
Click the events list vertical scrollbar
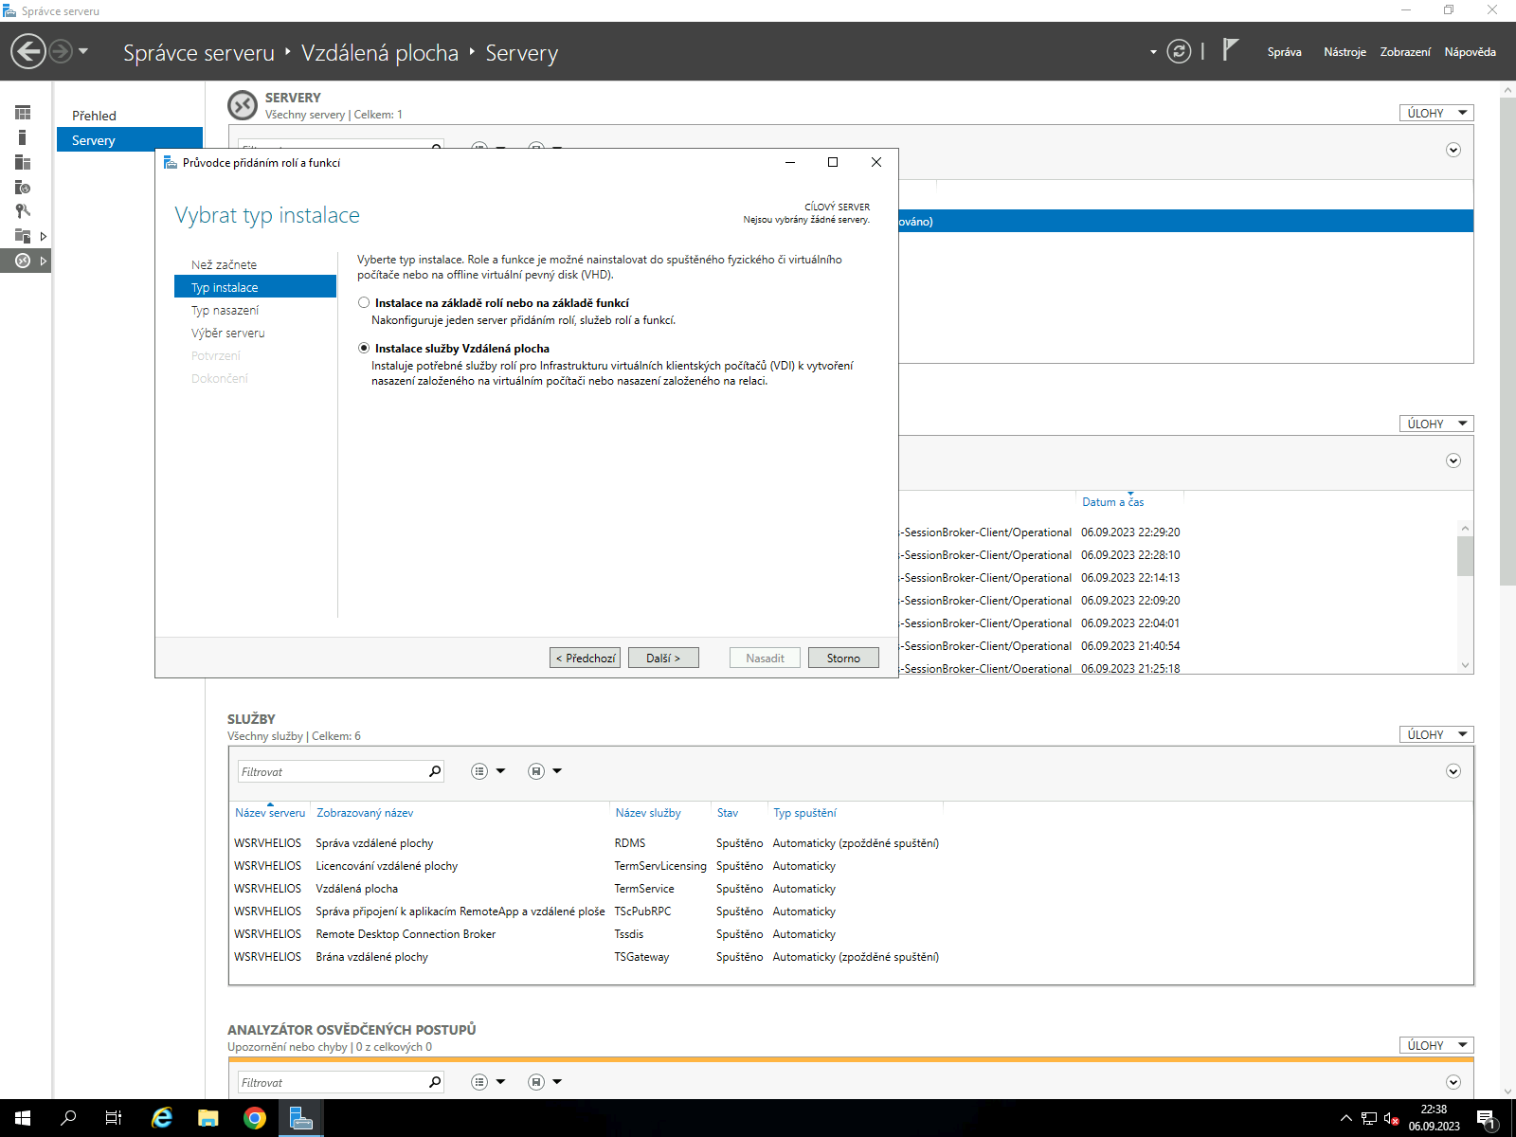tap(1465, 597)
